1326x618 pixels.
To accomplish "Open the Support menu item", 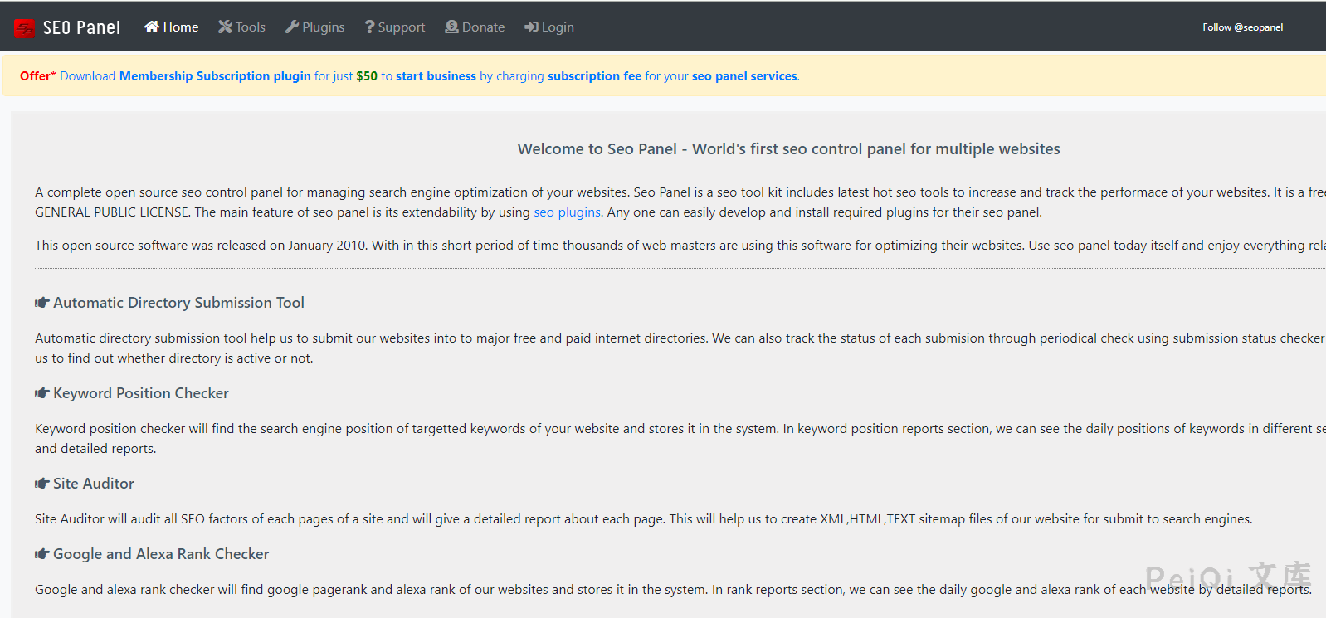I will tap(395, 27).
